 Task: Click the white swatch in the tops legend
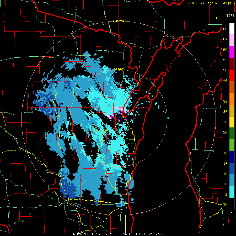pos(232,29)
